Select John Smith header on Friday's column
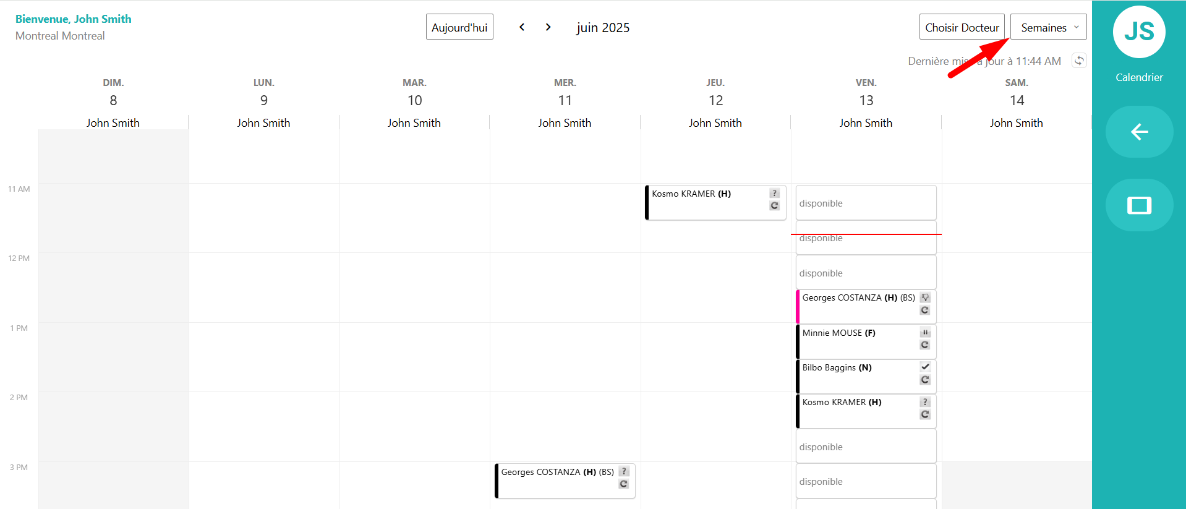 point(866,122)
